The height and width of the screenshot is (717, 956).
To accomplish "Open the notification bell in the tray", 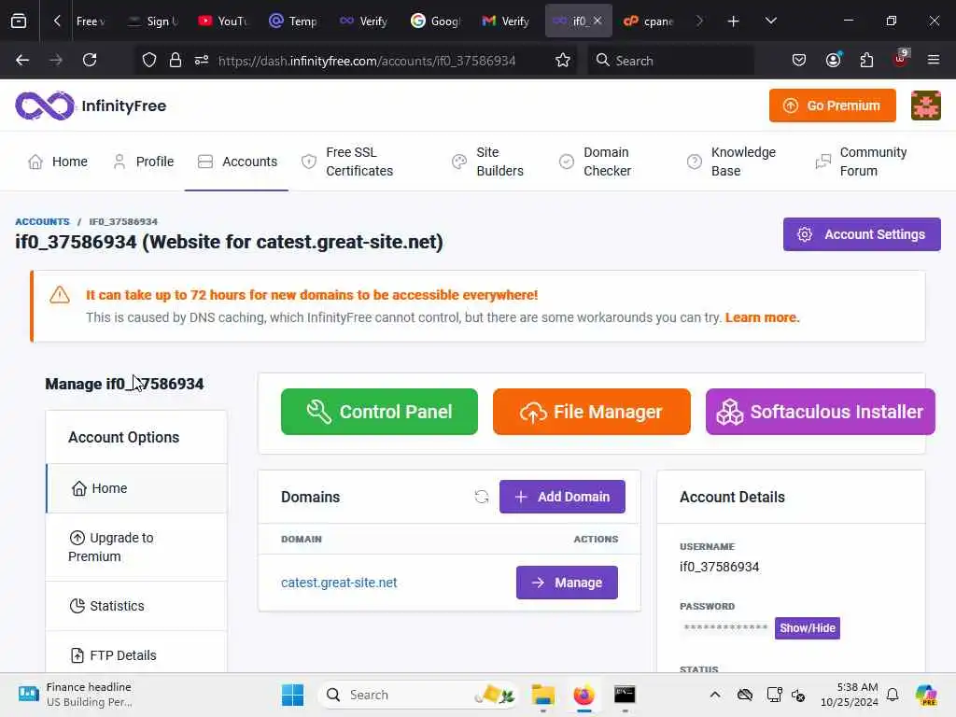I will tap(893, 695).
